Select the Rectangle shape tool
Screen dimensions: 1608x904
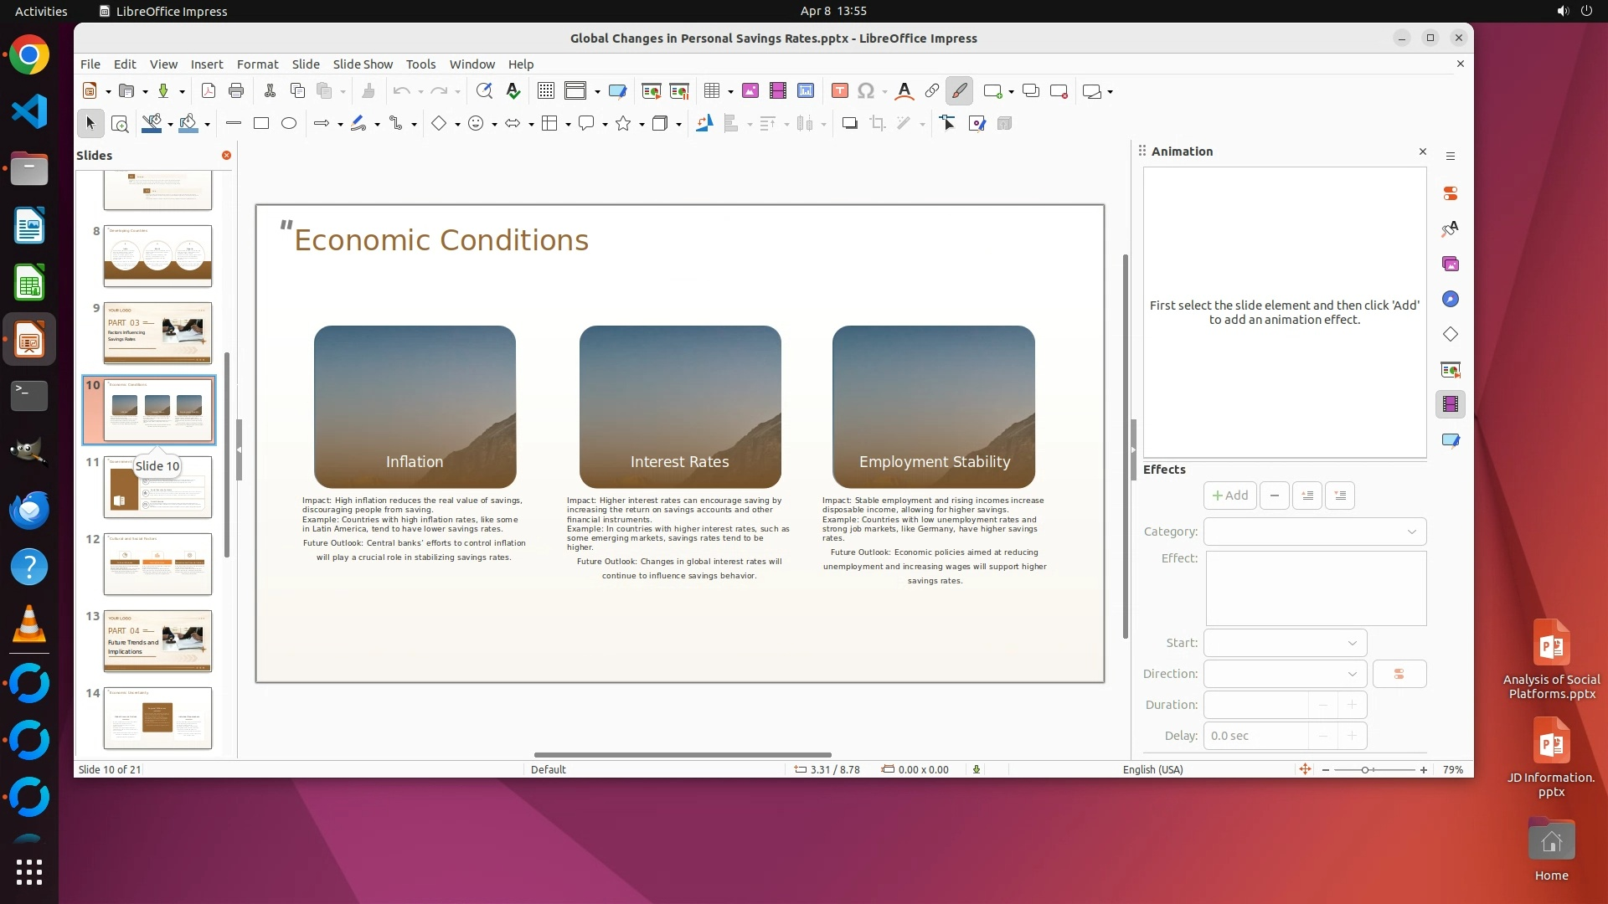click(x=261, y=124)
